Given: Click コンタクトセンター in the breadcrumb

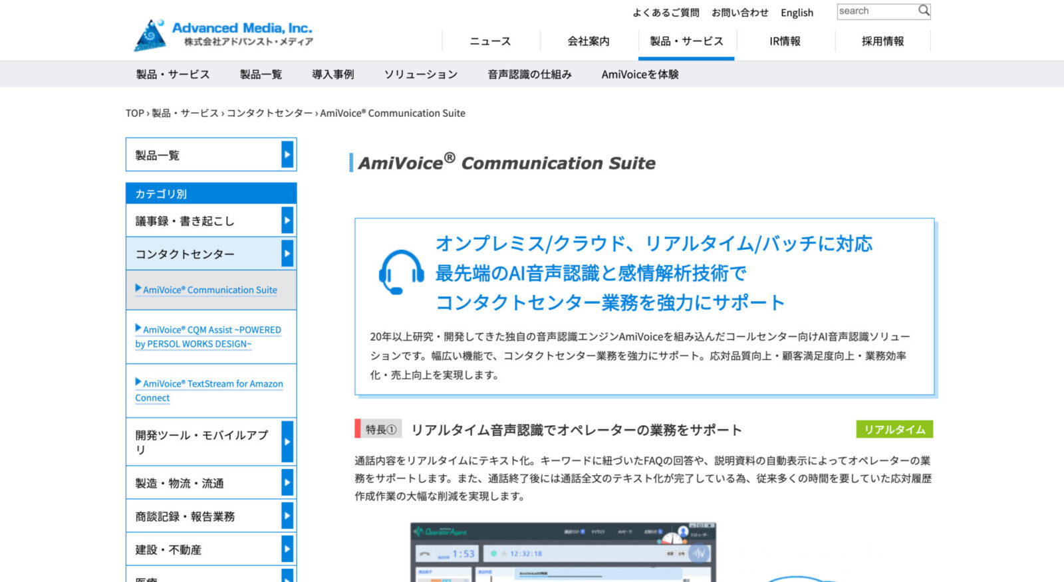Looking at the screenshot, I should pos(269,114).
